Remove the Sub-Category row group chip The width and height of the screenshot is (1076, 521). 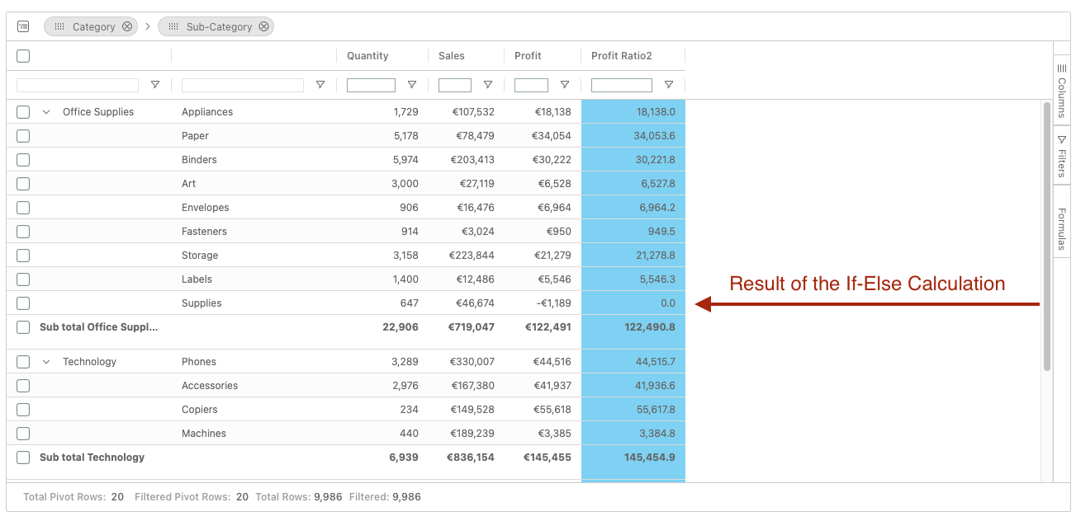coord(263,26)
